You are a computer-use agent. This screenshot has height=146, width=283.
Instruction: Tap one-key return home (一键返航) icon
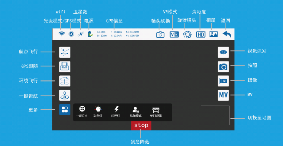(x=65, y=95)
